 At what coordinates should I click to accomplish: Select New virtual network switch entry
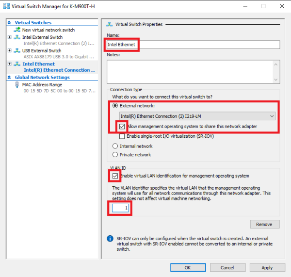tap(48, 30)
